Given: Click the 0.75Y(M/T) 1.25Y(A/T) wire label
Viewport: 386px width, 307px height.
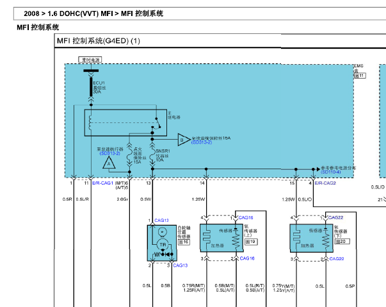Looking at the screenshot, I should pos(284,288).
